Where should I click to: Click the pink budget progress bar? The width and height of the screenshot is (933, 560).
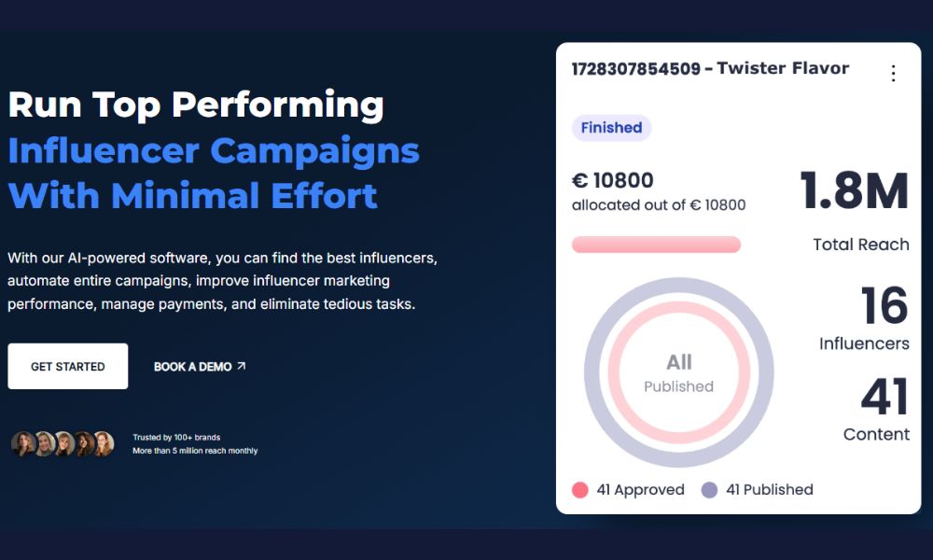coord(656,245)
